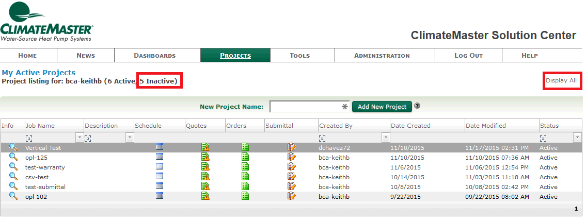This screenshot has height=222, width=586.
Task: Open schedule icon for test-submittal
Action: [160, 186]
